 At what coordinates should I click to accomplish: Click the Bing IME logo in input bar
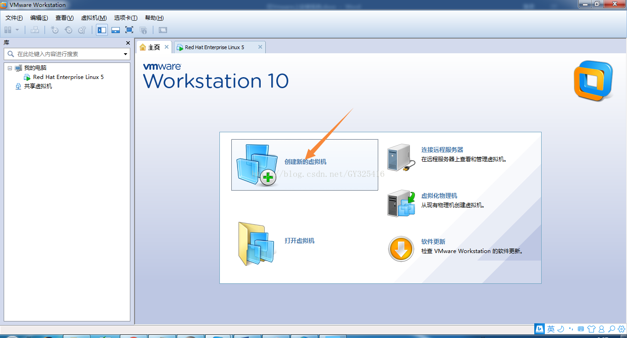coord(539,329)
